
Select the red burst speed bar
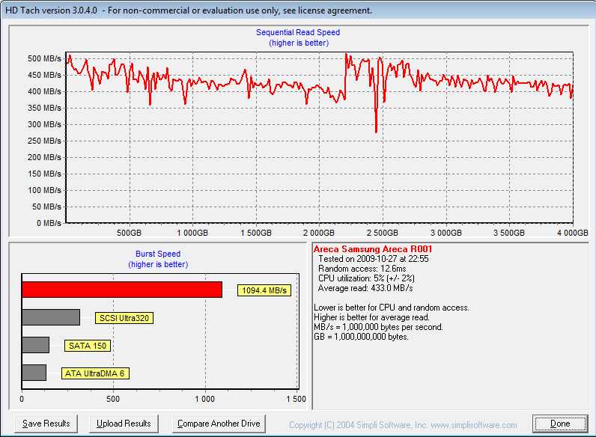click(x=122, y=290)
